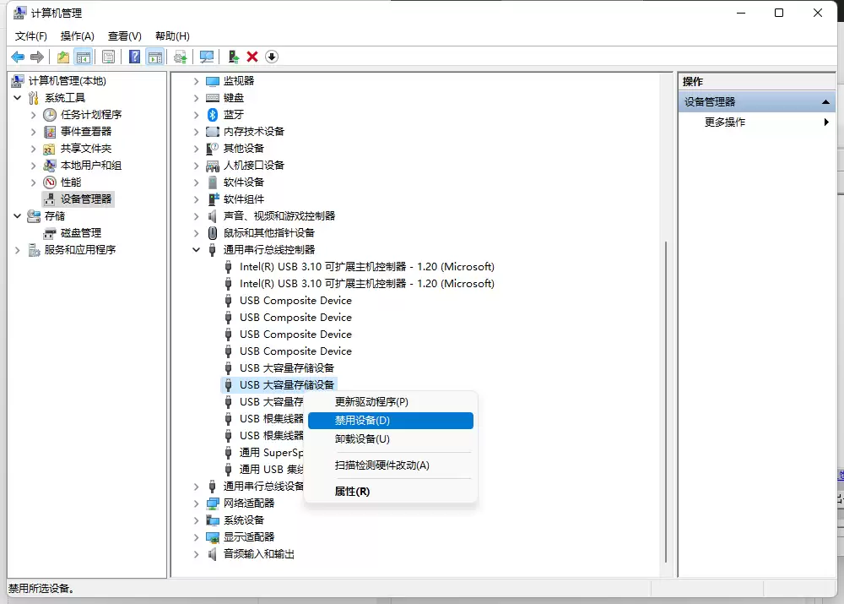Open the 操作(A) menu
The height and width of the screenshot is (604, 844).
click(77, 36)
